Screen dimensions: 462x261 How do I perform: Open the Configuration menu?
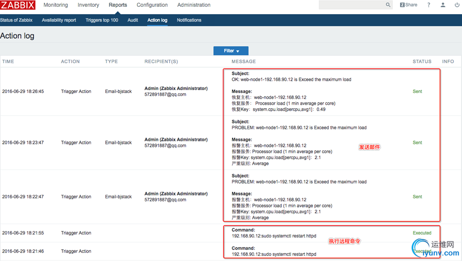[152, 5]
